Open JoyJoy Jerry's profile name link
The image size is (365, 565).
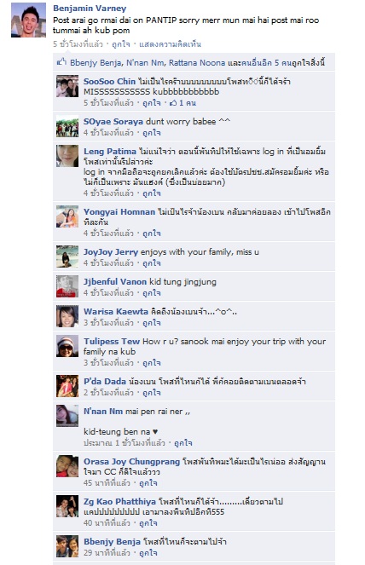pyautogui.click(x=111, y=252)
